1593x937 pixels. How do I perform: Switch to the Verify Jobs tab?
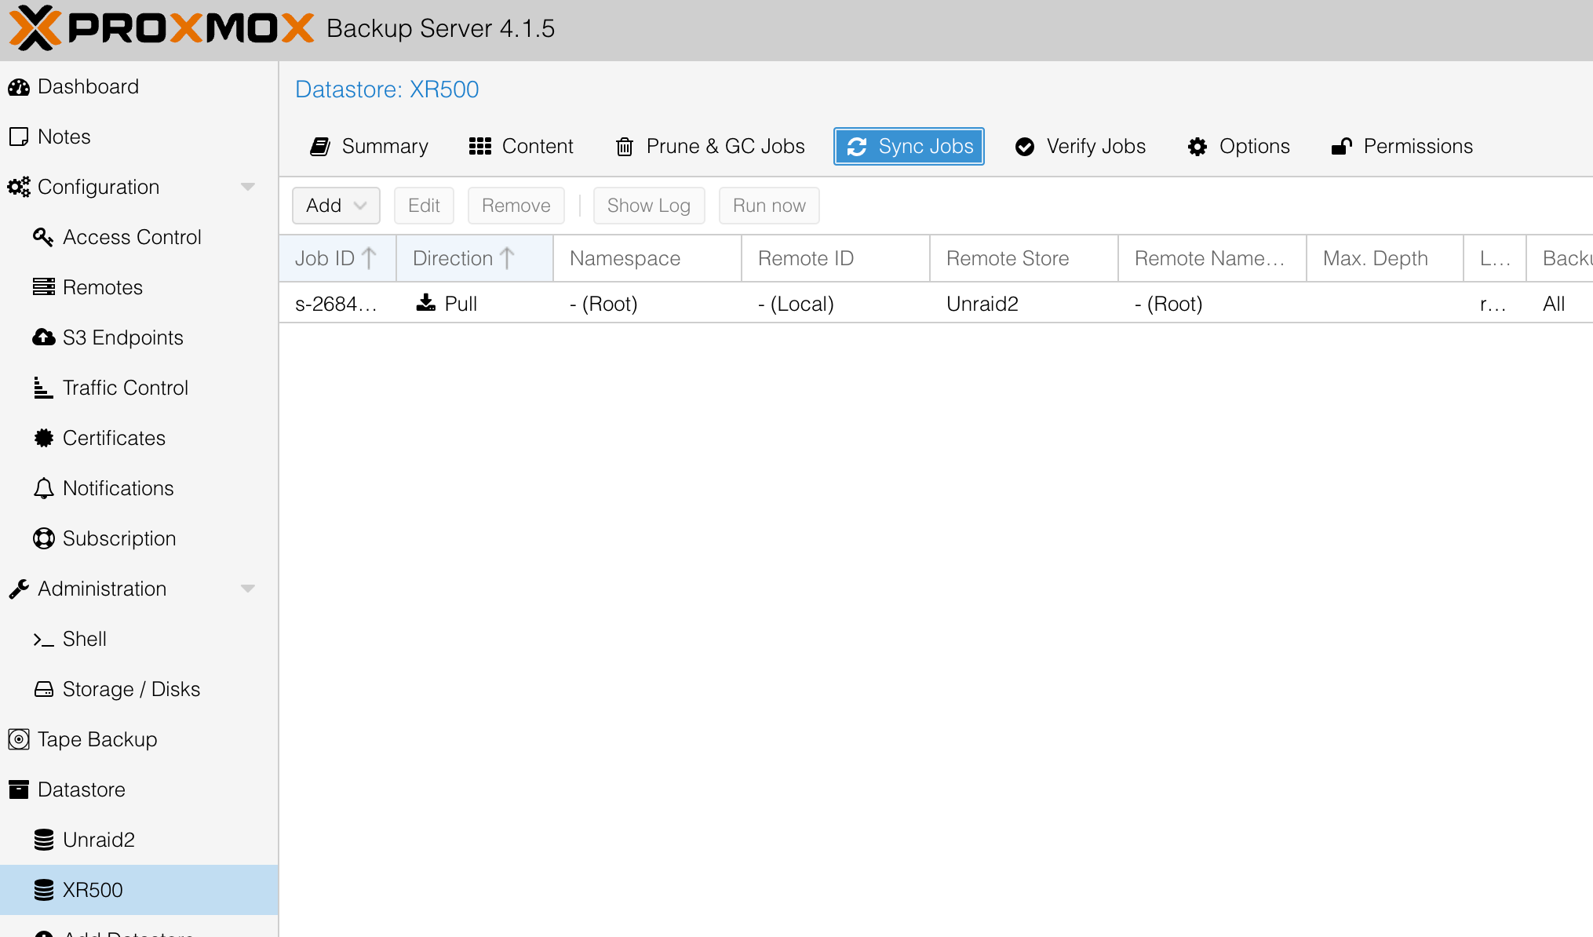click(1081, 146)
